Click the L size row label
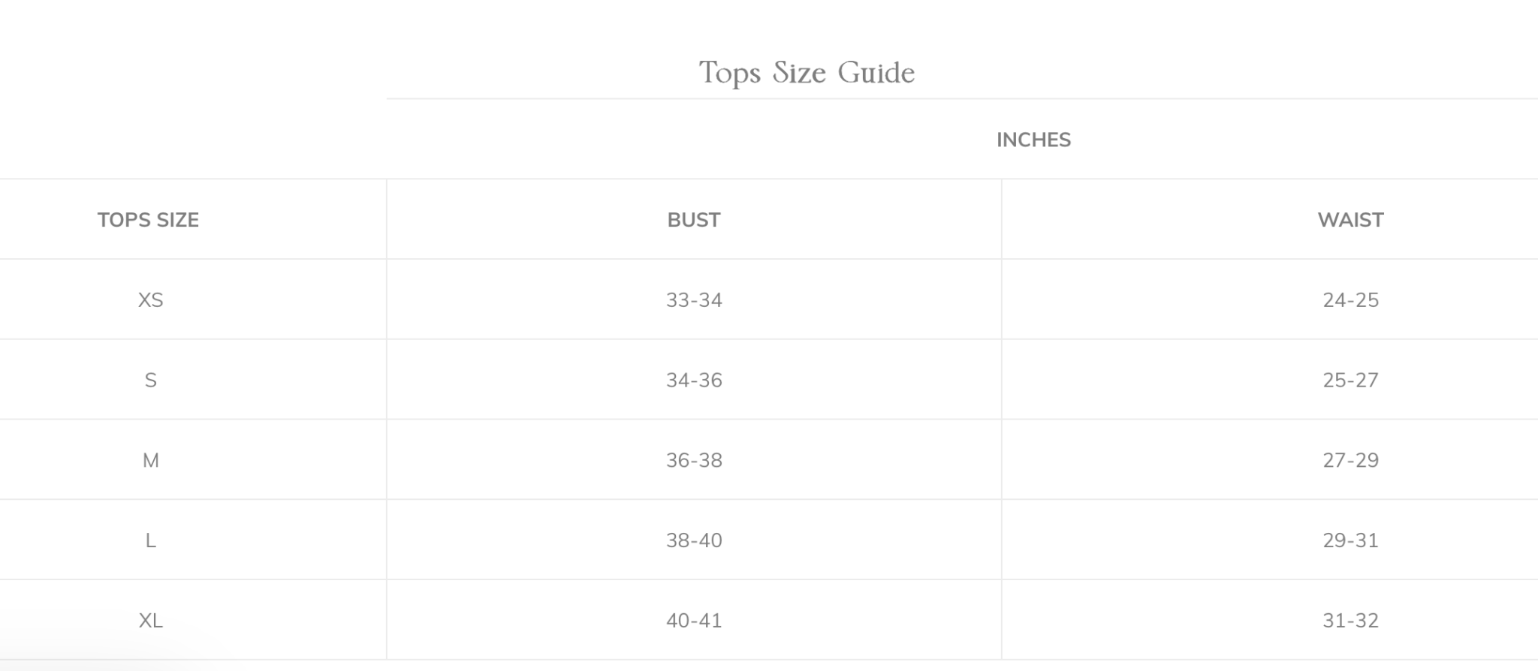The width and height of the screenshot is (1538, 671). (x=150, y=540)
